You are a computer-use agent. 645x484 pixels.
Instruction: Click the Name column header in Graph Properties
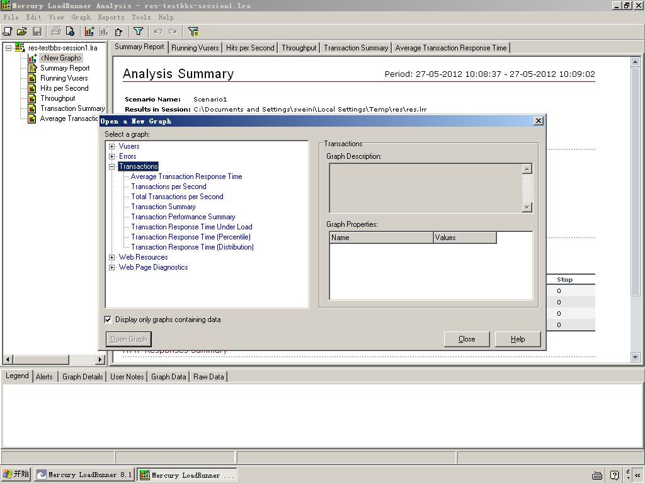pos(381,238)
